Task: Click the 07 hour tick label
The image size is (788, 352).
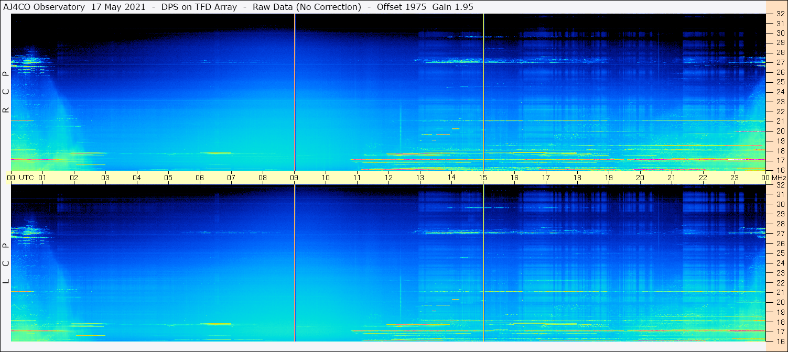Action: point(231,178)
